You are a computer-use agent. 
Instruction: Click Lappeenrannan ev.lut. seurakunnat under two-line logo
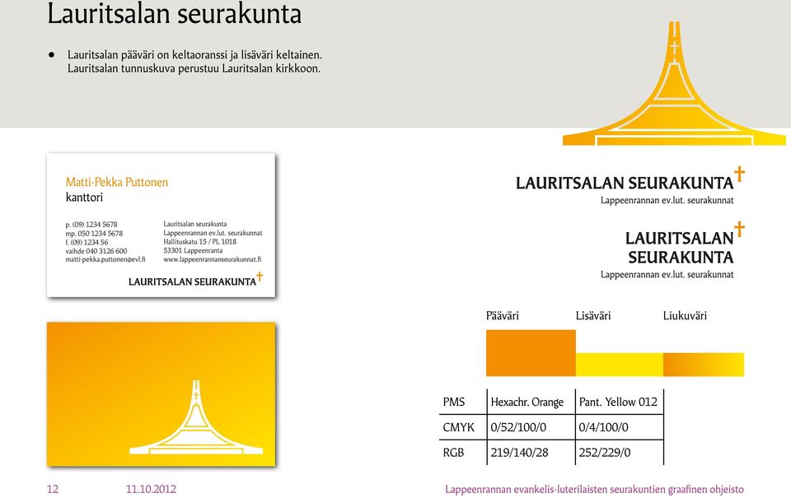coord(667,275)
